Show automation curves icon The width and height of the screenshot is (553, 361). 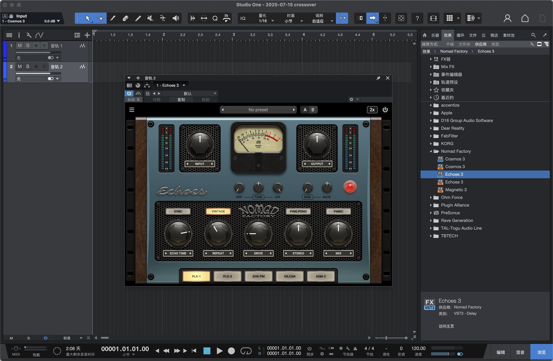tap(39, 35)
